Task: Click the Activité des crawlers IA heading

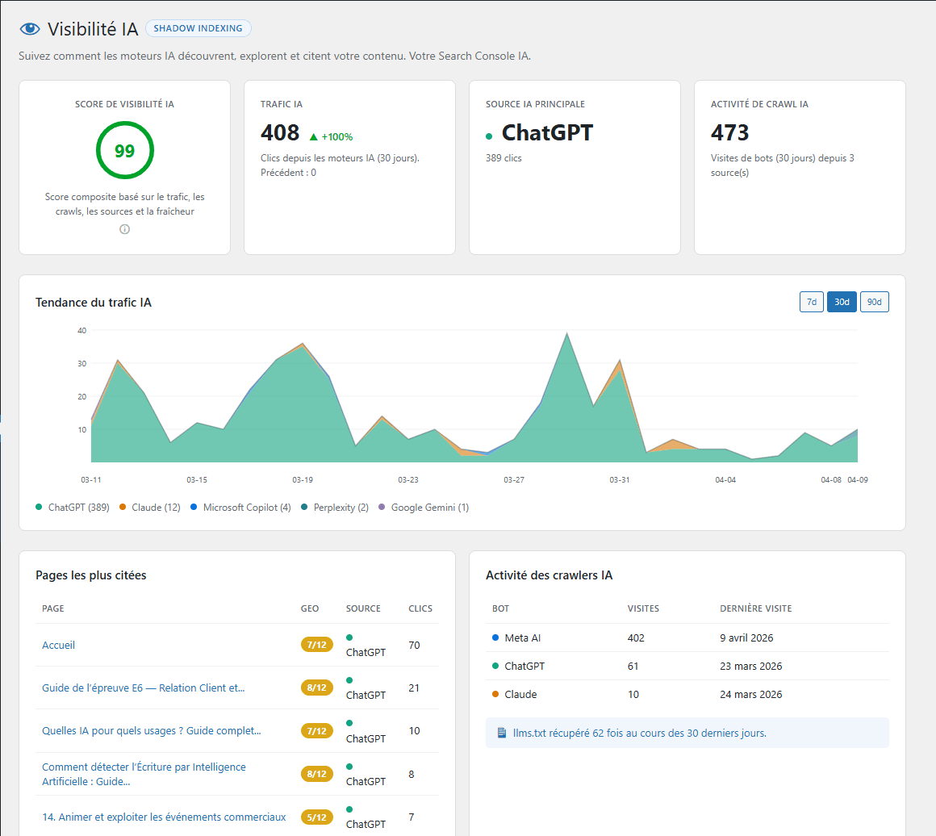Action: (549, 575)
